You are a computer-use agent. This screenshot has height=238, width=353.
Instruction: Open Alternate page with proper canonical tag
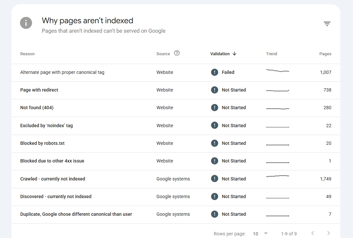tap(176, 72)
